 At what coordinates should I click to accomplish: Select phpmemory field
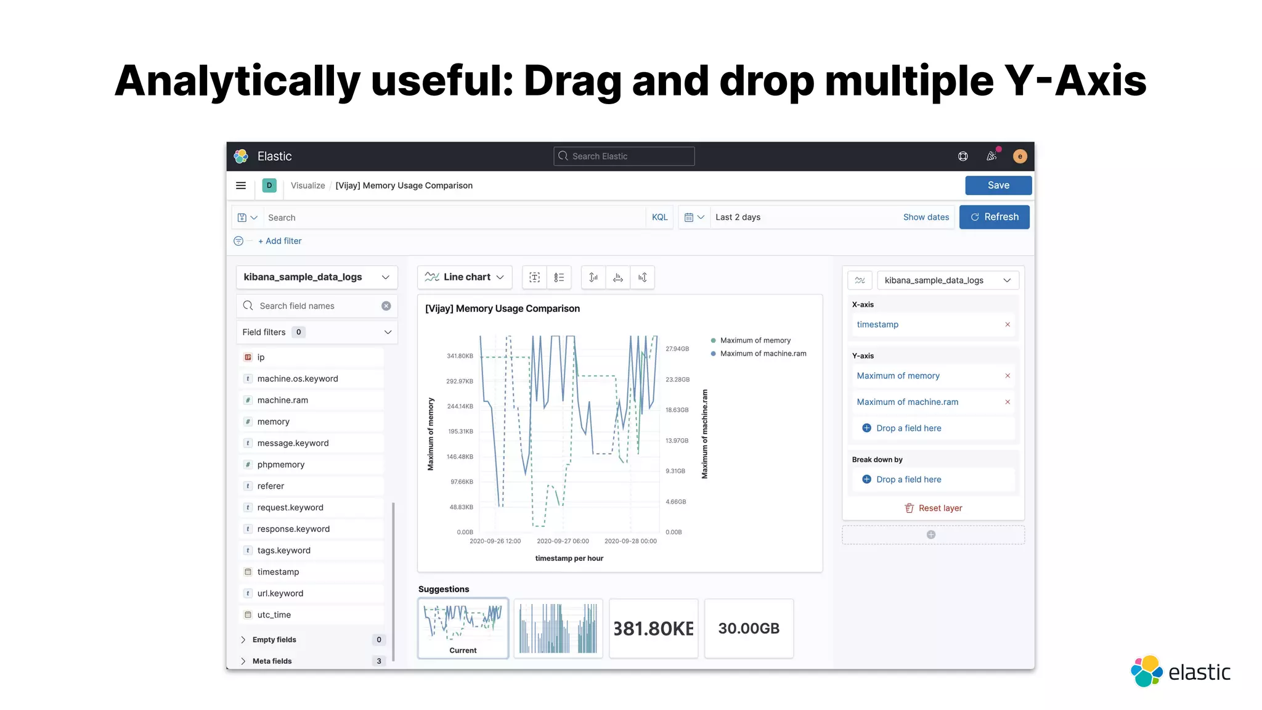click(x=311, y=465)
